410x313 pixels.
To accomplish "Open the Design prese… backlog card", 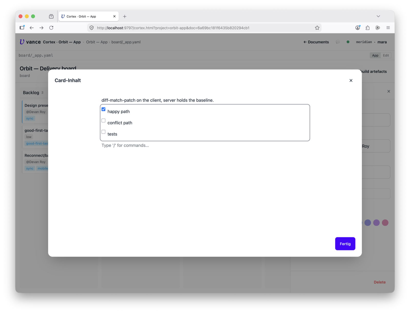I will pos(35,111).
